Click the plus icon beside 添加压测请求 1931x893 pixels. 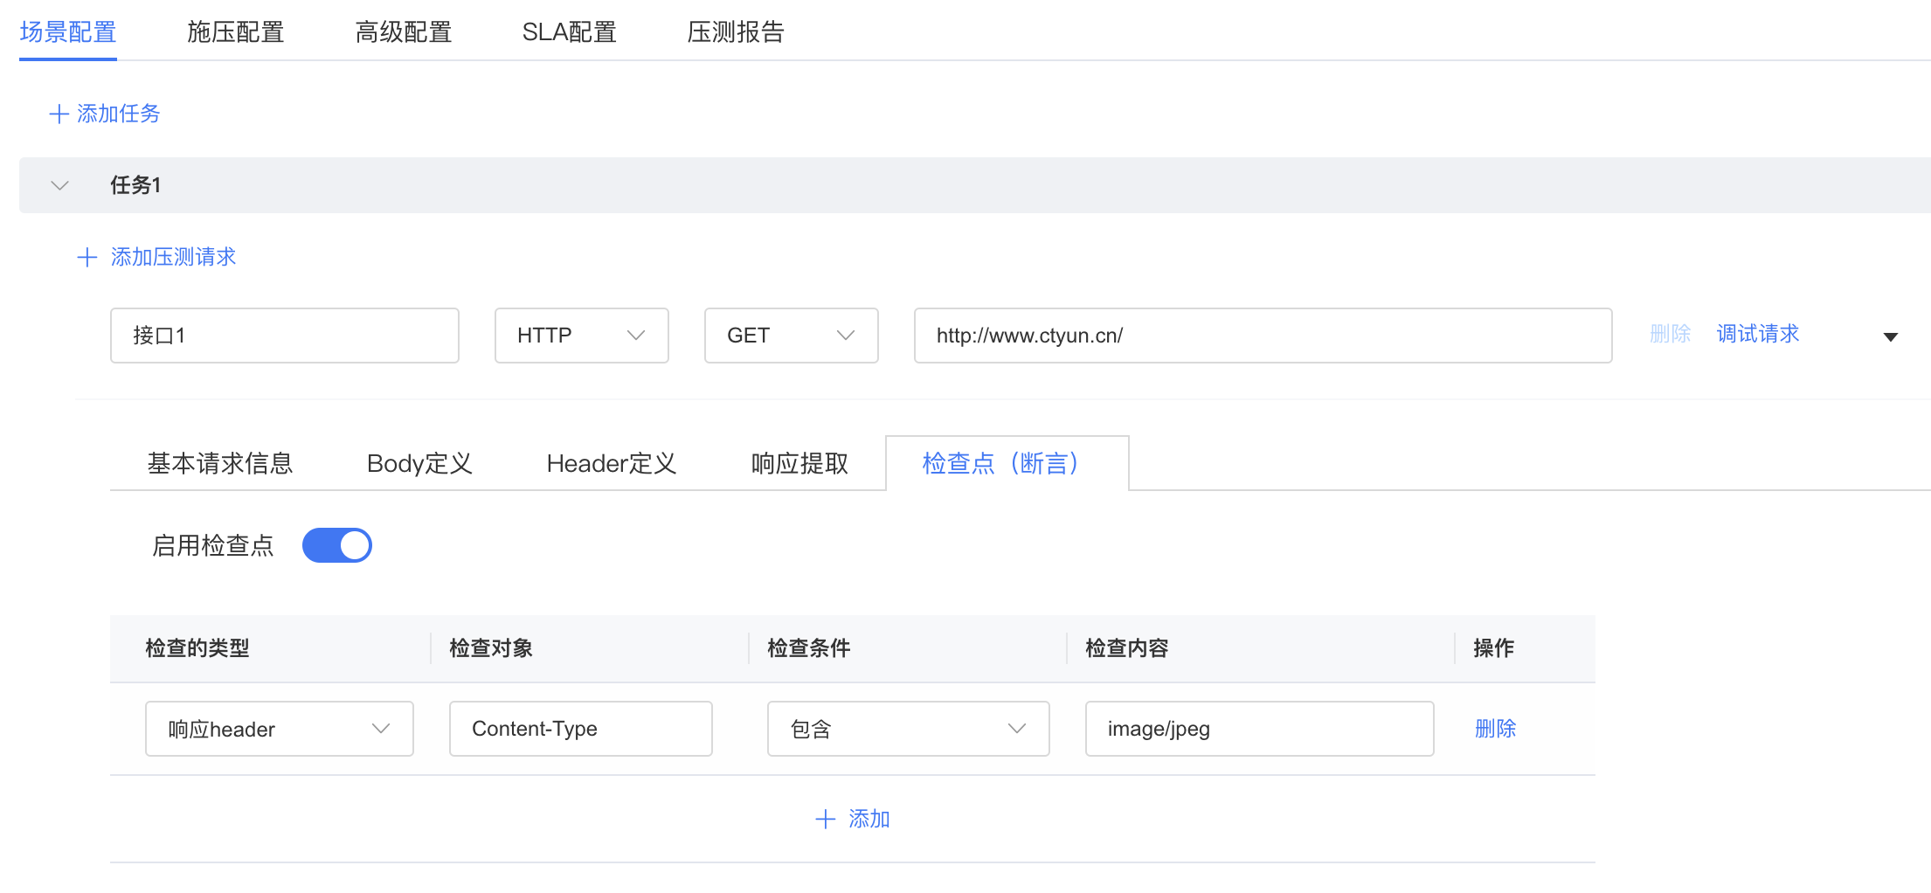pos(87,258)
